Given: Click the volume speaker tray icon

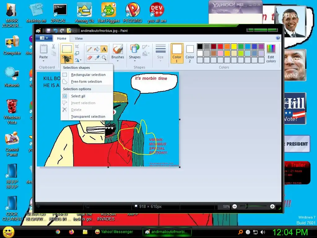Looking at the screenshot, I should pos(263,232).
